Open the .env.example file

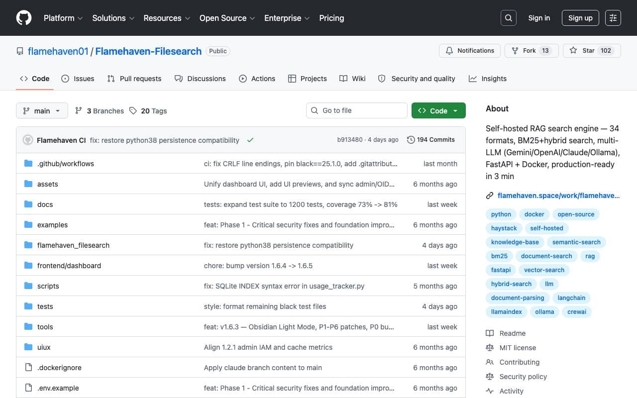[58, 388]
